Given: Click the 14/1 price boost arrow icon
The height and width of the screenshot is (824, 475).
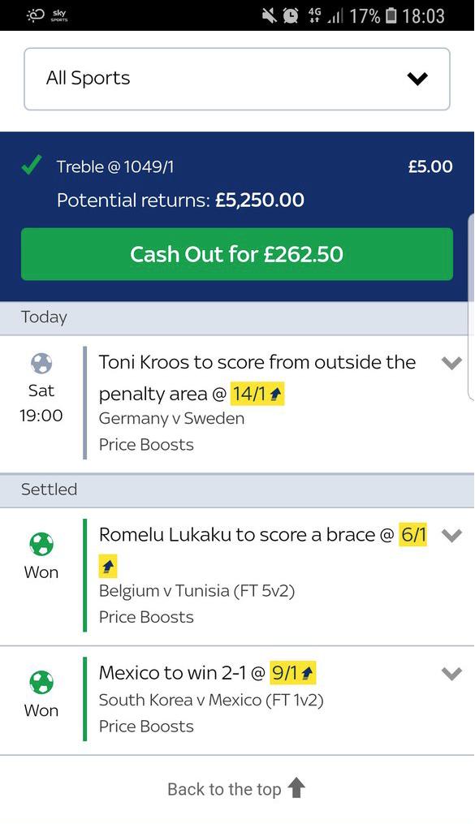Looking at the screenshot, I should pos(276,394).
